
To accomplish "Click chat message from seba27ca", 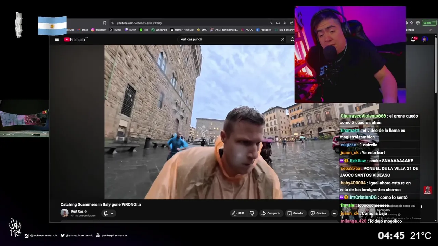I will (379, 172).
